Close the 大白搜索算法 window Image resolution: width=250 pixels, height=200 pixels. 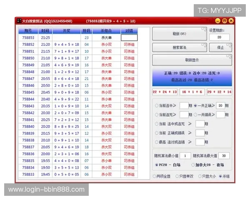(231, 21)
